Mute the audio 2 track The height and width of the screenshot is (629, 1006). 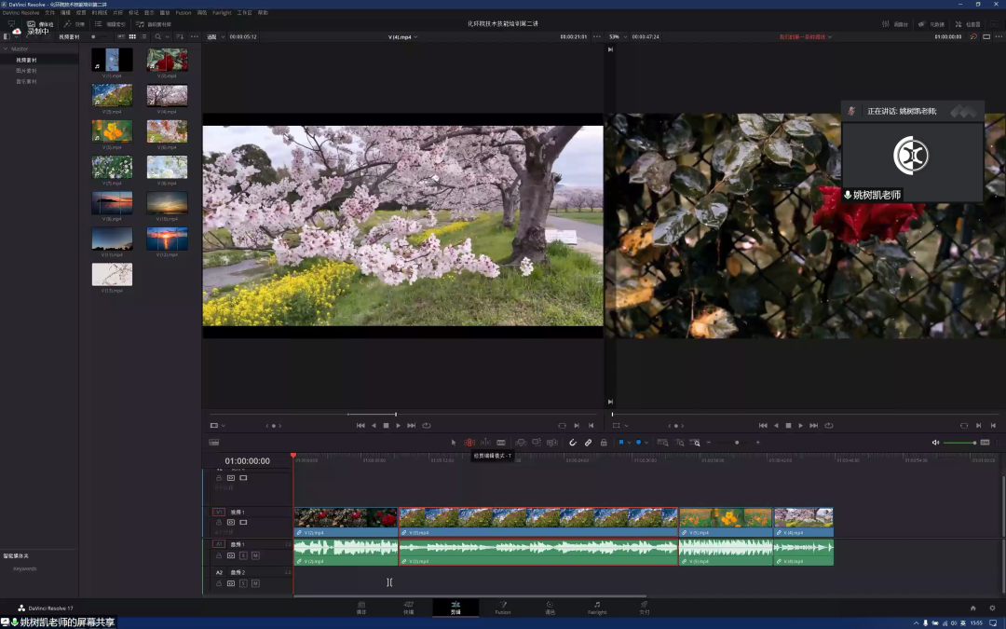click(x=255, y=583)
